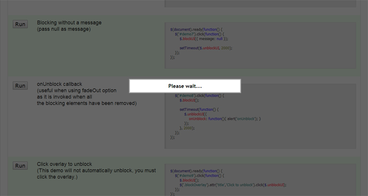
Task: Click "onUnblock callback" heading text
Action: tap(59, 84)
